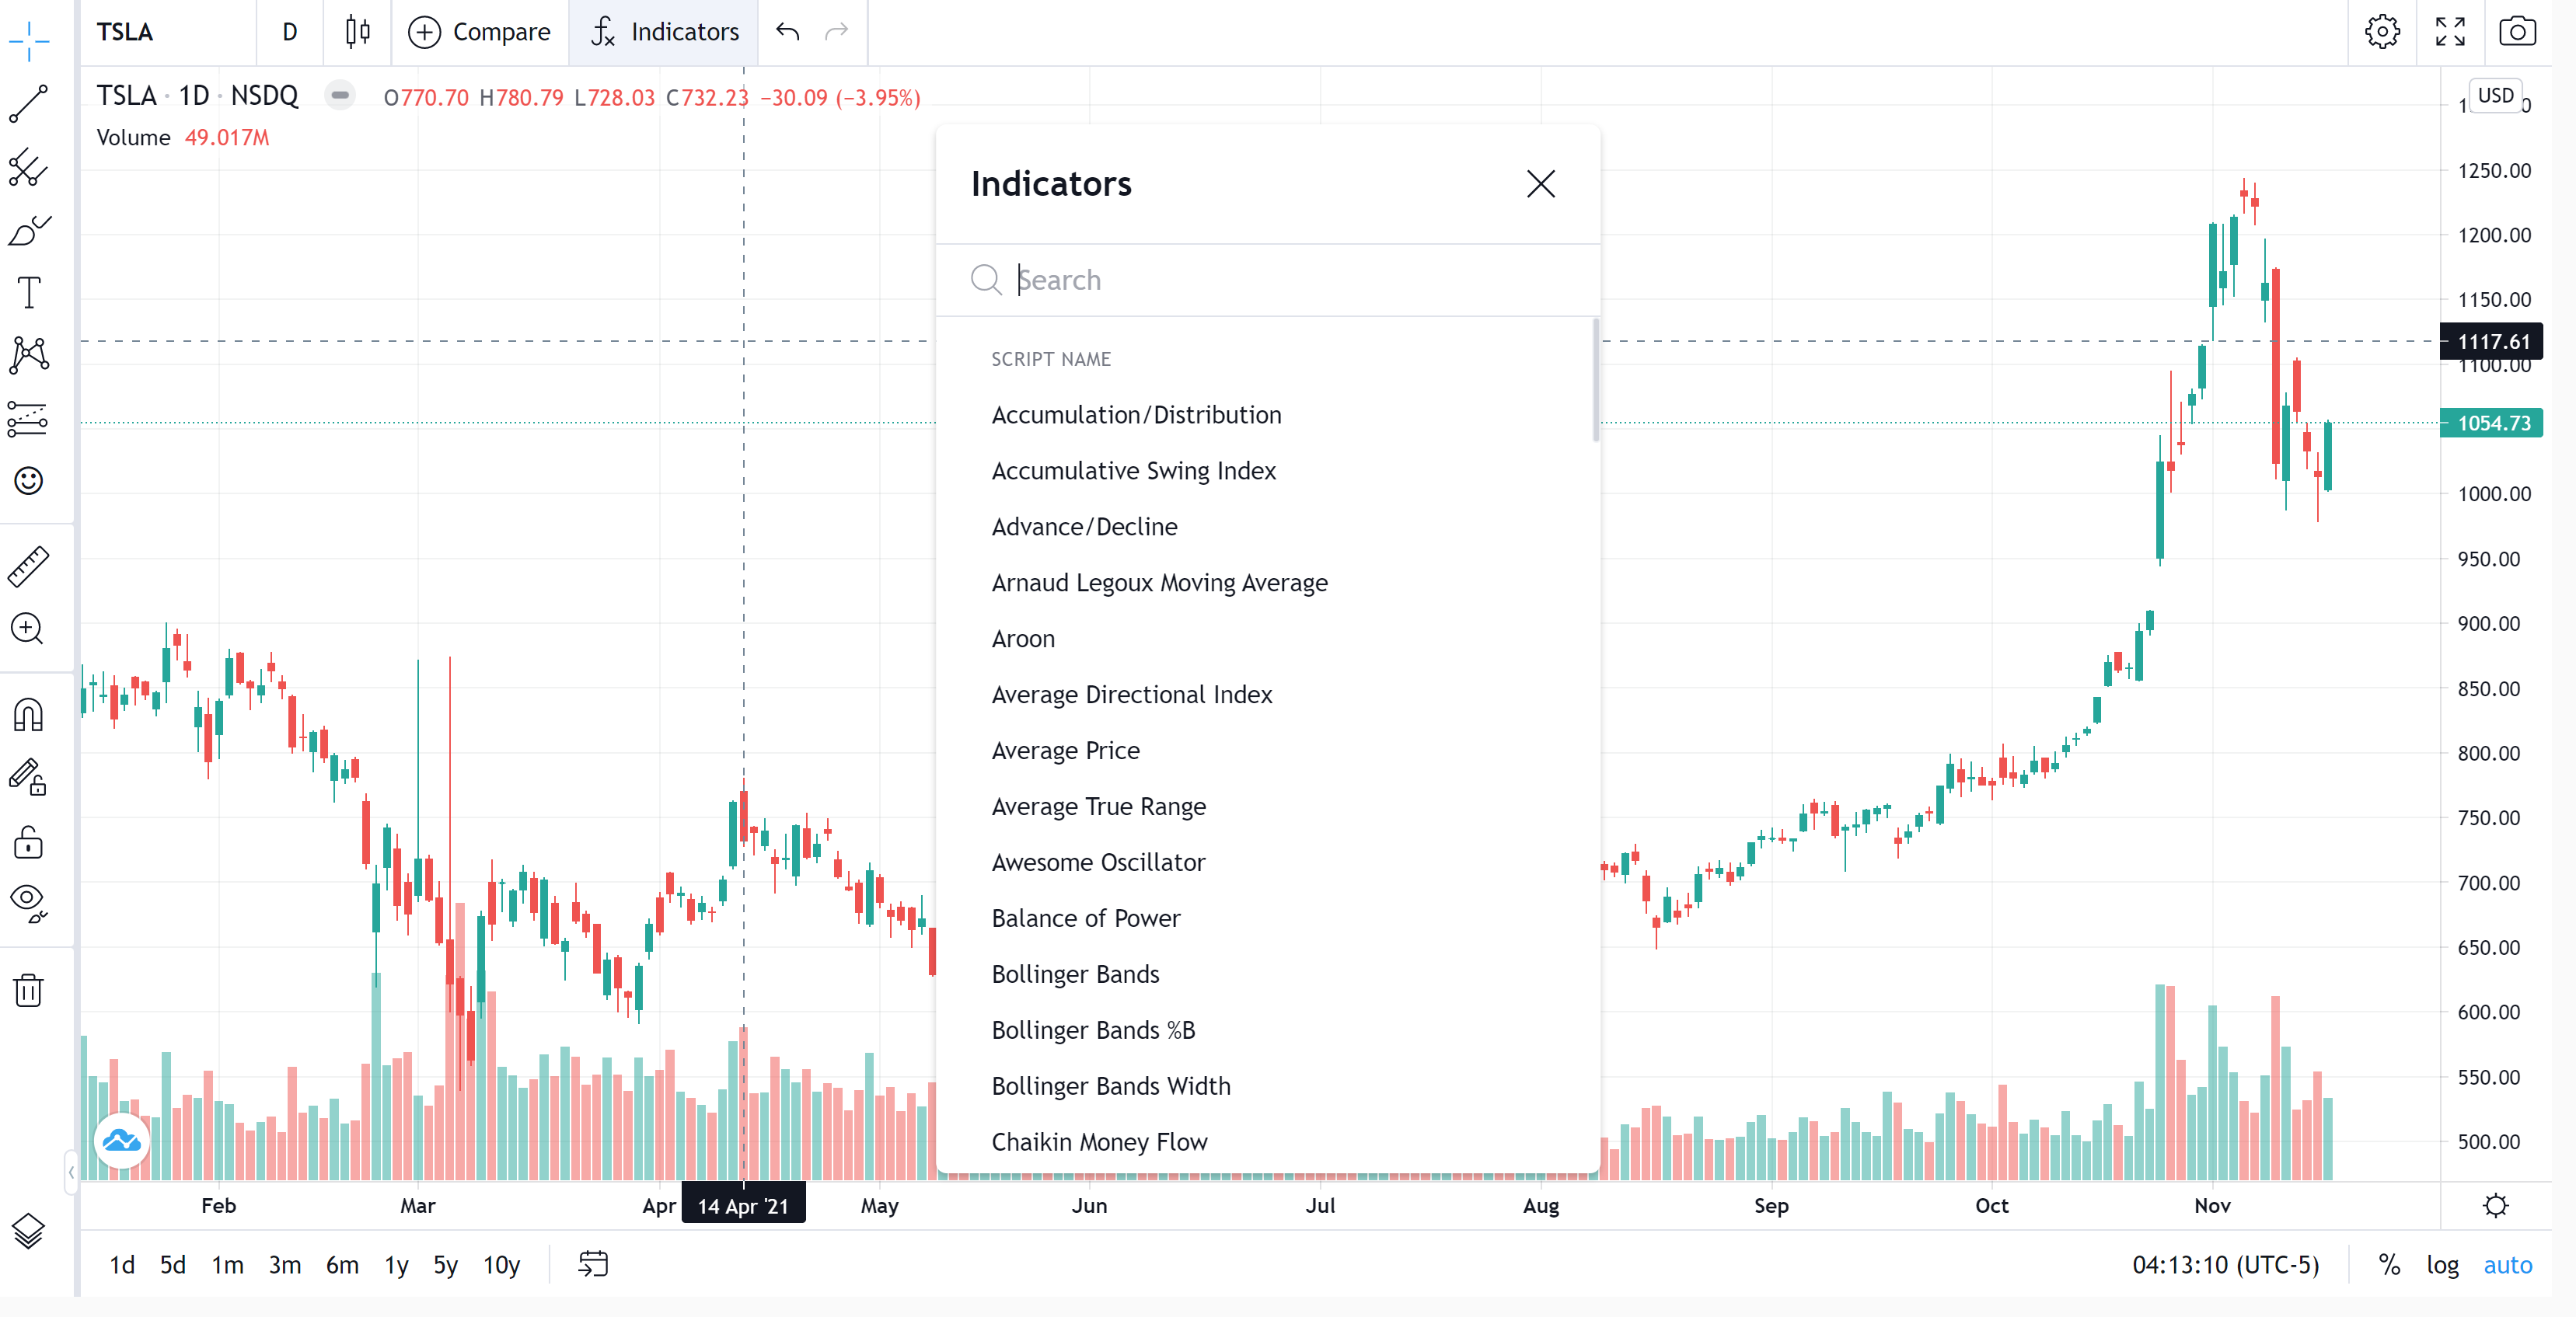Toggle log scale
This screenshot has height=1317, width=2576.
pyautogui.click(x=2441, y=1265)
